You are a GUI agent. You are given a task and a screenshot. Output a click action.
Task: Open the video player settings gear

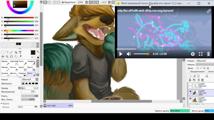coord(193,54)
